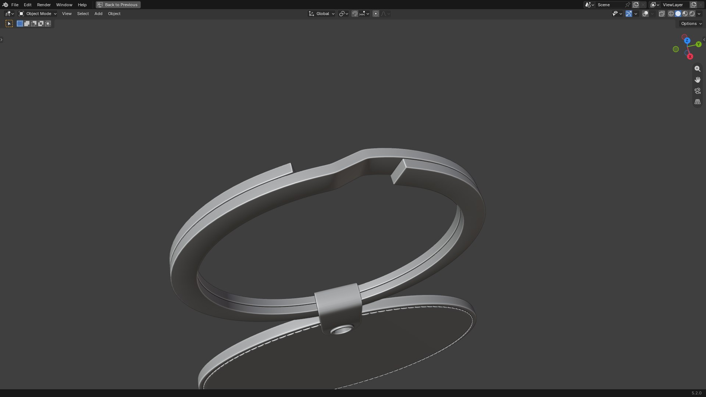Switch to Material Preview shading
Image resolution: width=706 pixels, height=397 pixels.
tap(685, 14)
